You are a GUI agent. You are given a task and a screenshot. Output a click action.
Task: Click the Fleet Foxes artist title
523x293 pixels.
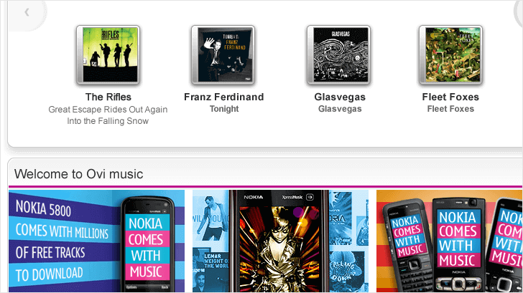(x=450, y=97)
